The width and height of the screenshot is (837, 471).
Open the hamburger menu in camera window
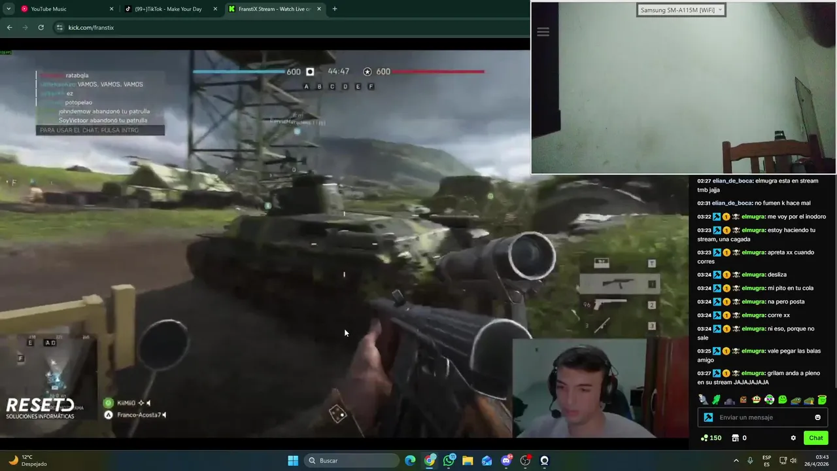coord(543,32)
